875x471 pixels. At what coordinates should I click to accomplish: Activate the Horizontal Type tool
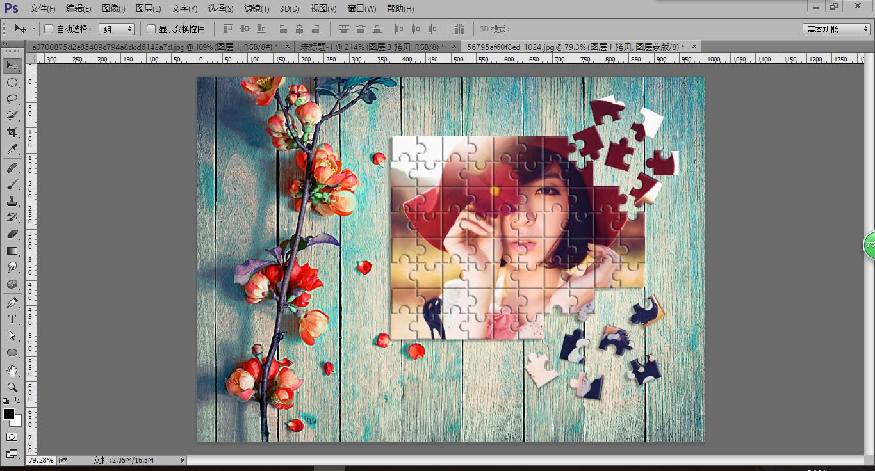12,319
